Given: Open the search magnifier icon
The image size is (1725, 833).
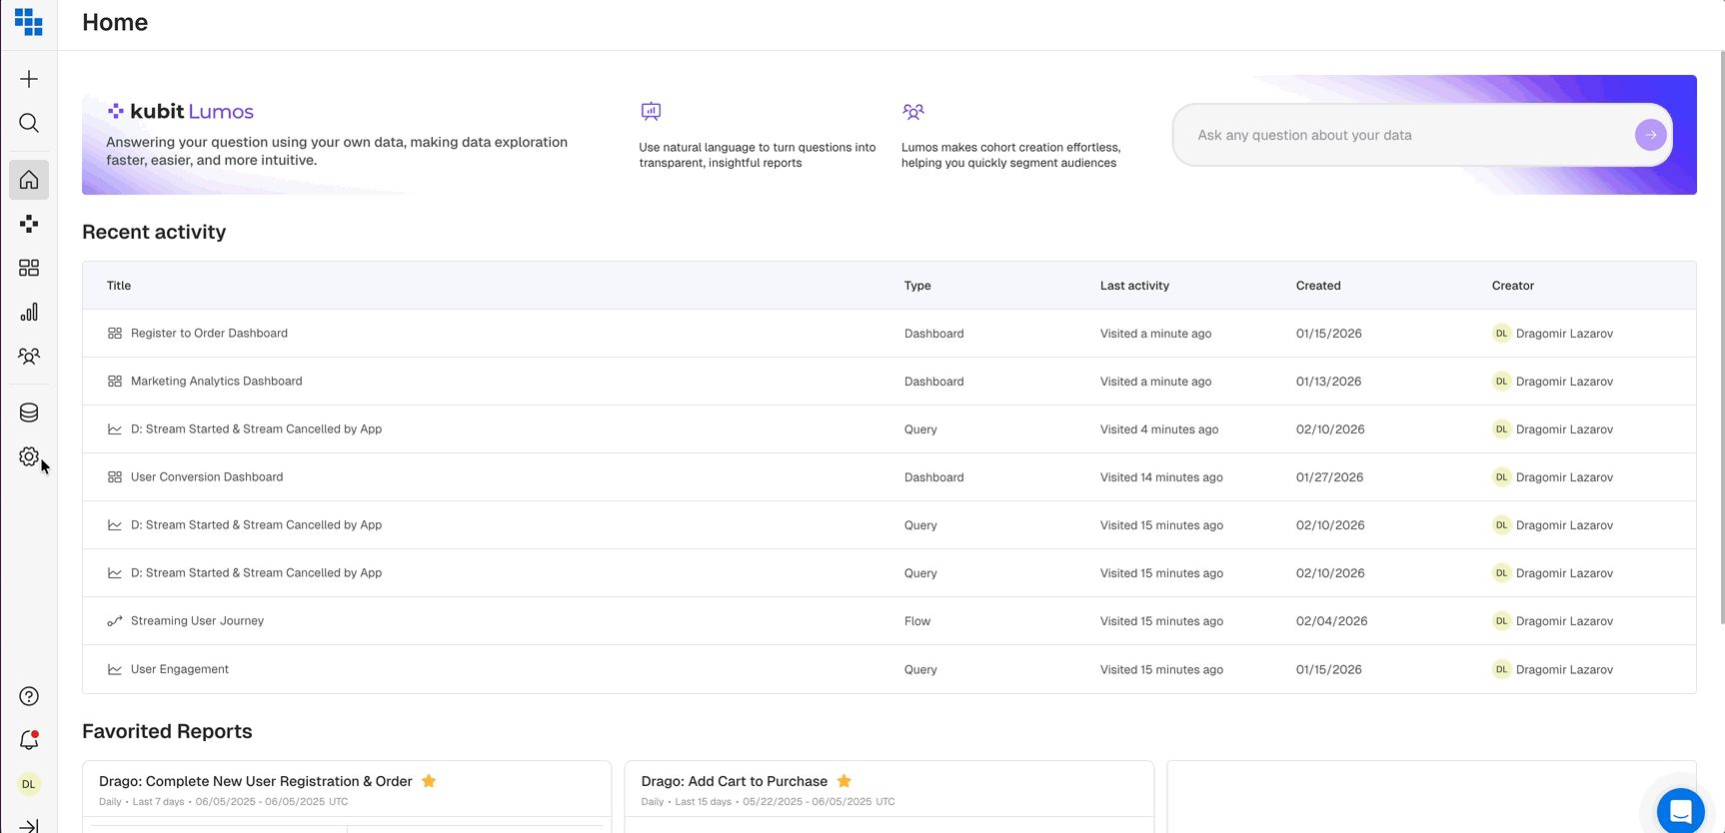Looking at the screenshot, I should pos(29,123).
